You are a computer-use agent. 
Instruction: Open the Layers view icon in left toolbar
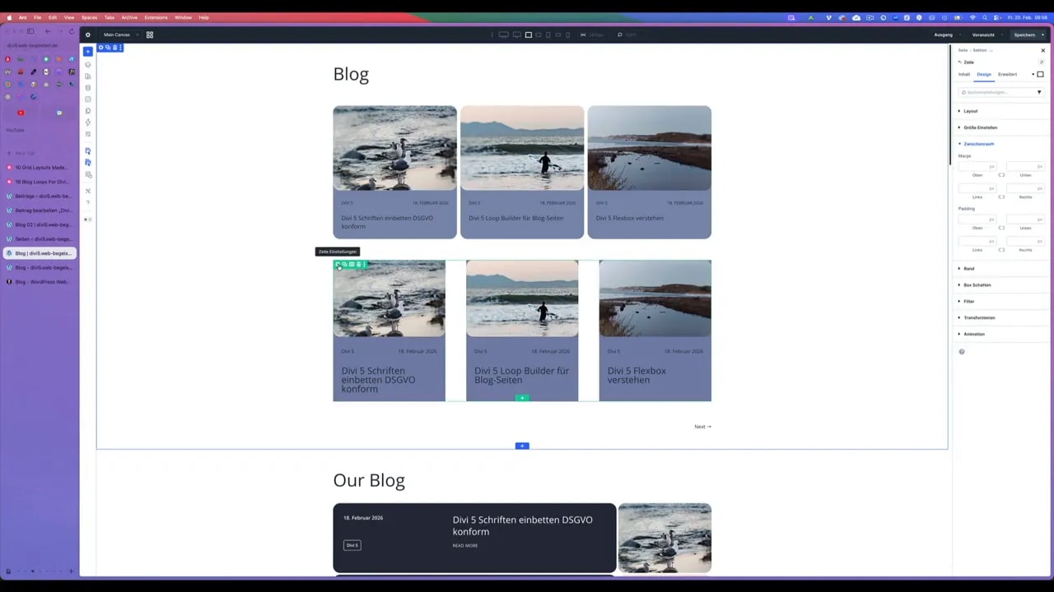pyautogui.click(x=88, y=64)
